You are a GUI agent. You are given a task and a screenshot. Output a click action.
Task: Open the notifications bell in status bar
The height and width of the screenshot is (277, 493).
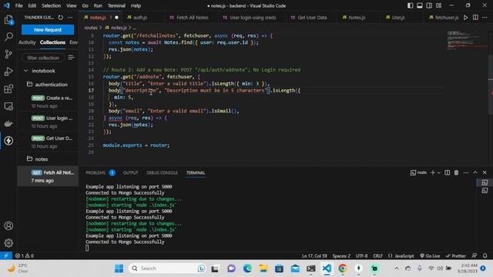point(485,255)
